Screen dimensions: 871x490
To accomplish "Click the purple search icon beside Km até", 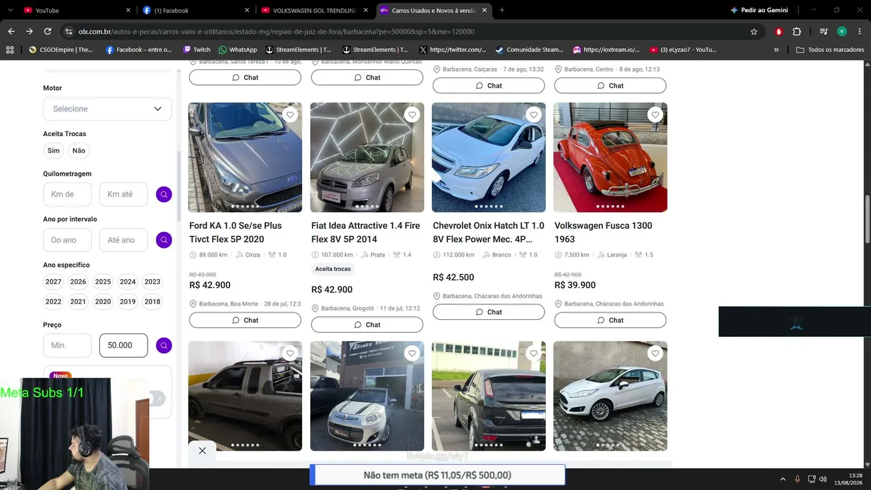I will (163, 195).
